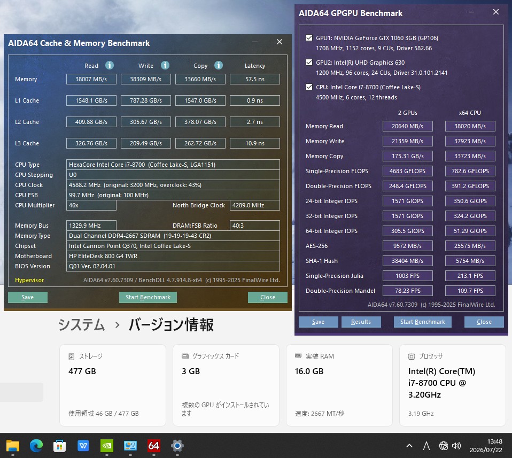Click L2 Cache write 305.67 GB/s
The width and height of the screenshot is (512, 458).
pos(146,122)
